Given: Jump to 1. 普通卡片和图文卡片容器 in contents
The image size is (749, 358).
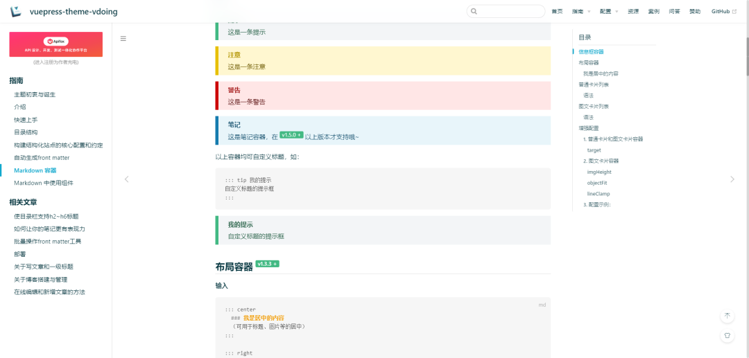Looking at the screenshot, I should click(613, 139).
